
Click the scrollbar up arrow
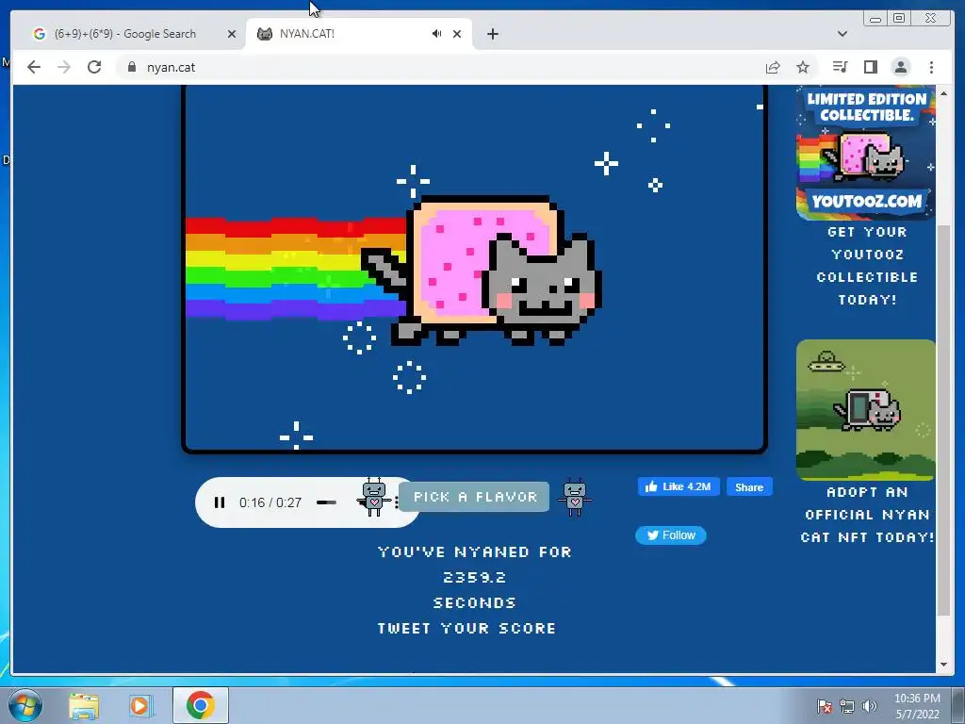tap(943, 93)
